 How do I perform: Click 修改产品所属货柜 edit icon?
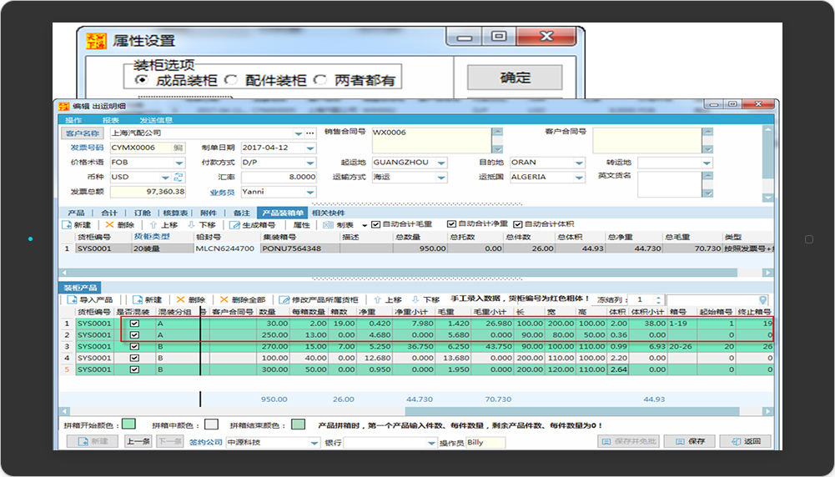pos(284,299)
